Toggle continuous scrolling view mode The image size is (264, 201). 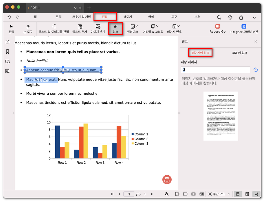point(256,194)
